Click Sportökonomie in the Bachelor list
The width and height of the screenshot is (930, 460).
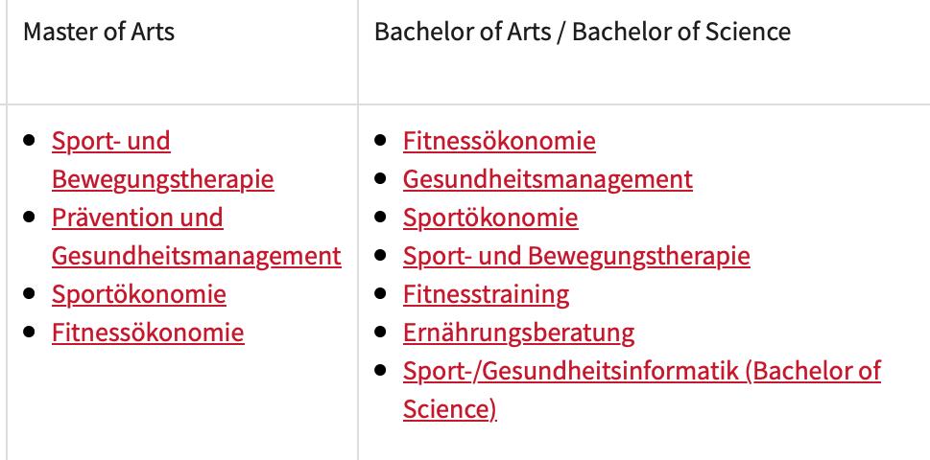click(490, 218)
